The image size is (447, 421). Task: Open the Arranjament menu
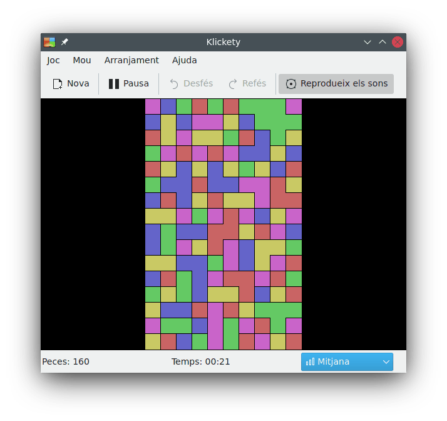(131, 60)
